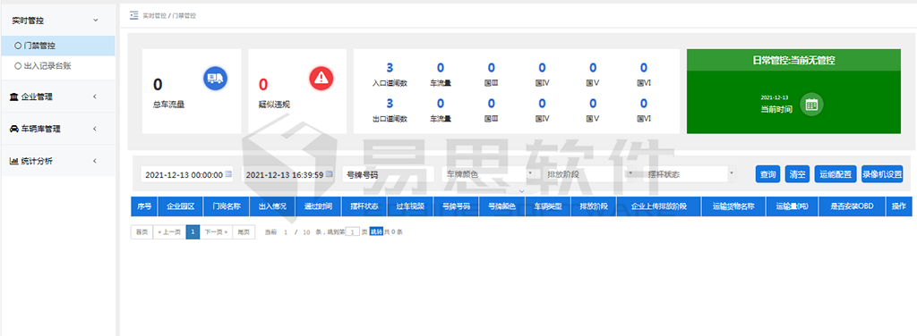Click the 车辆类型 column header

pyautogui.click(x=548, y=206)
